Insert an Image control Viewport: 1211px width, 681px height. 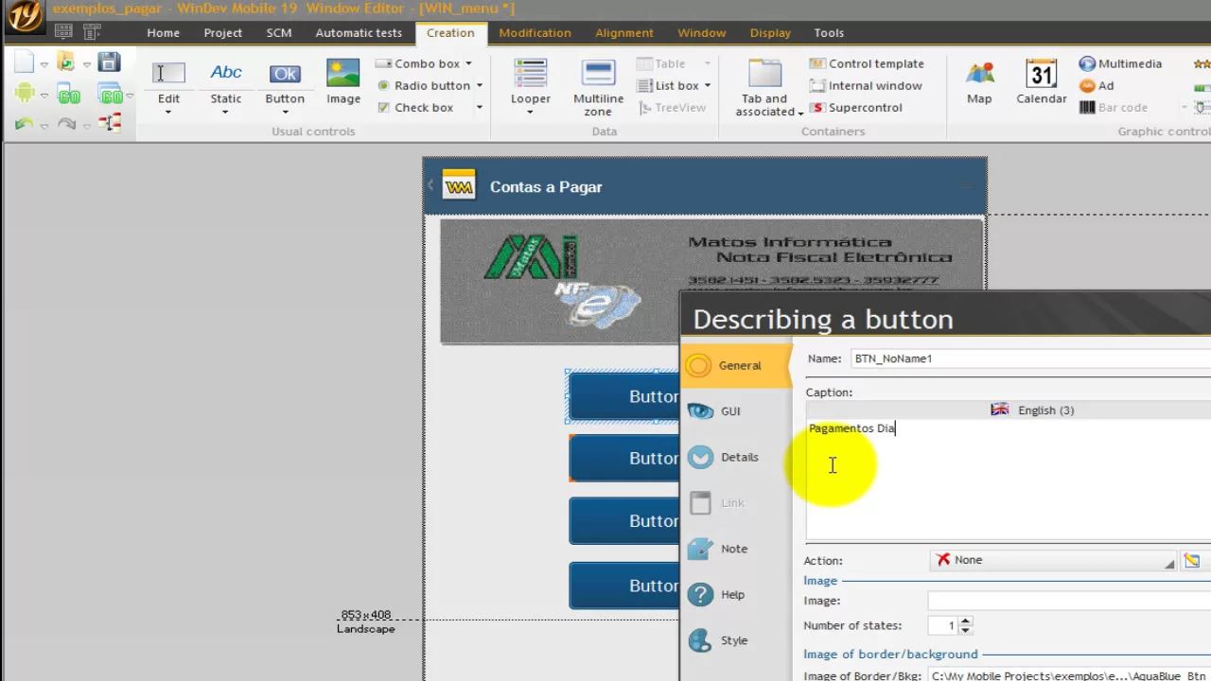pos(343,81)
